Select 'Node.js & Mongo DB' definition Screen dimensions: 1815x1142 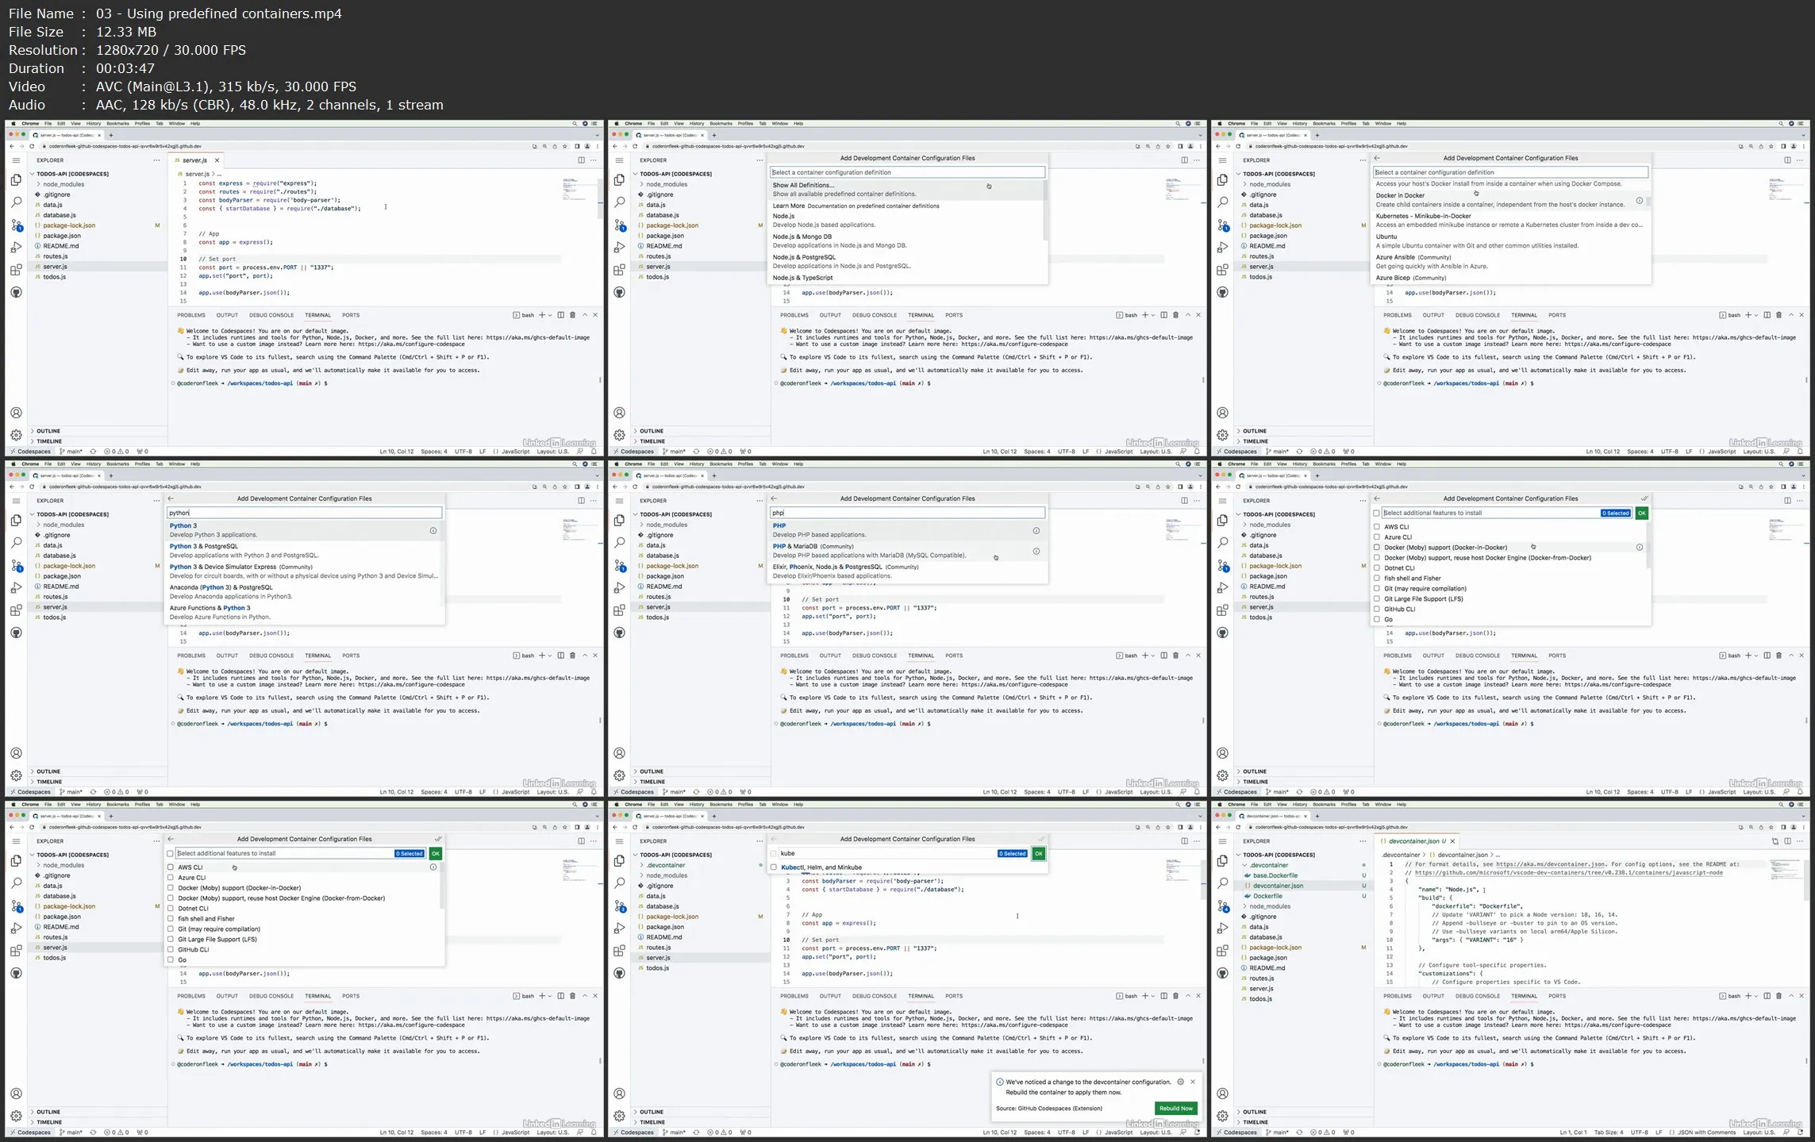pyautogui.click(x=907, y=241)
